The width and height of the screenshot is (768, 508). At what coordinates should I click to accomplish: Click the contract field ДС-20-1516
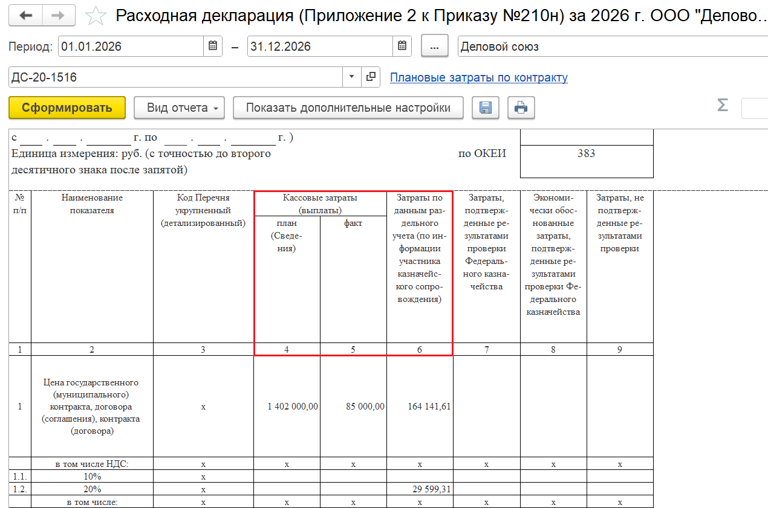coord(176,77)
